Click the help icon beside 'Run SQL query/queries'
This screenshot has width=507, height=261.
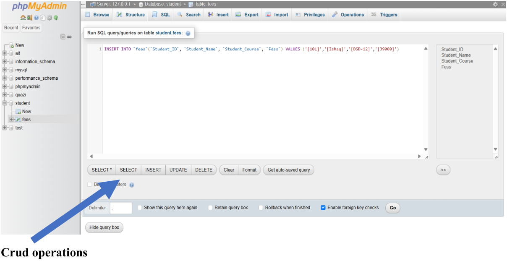coord(188,33)
